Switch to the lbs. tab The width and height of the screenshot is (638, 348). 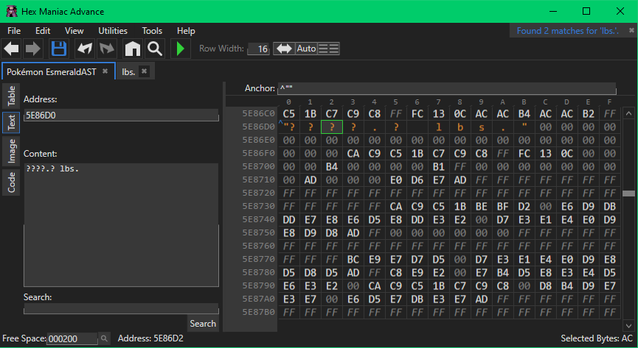point(128,71)
